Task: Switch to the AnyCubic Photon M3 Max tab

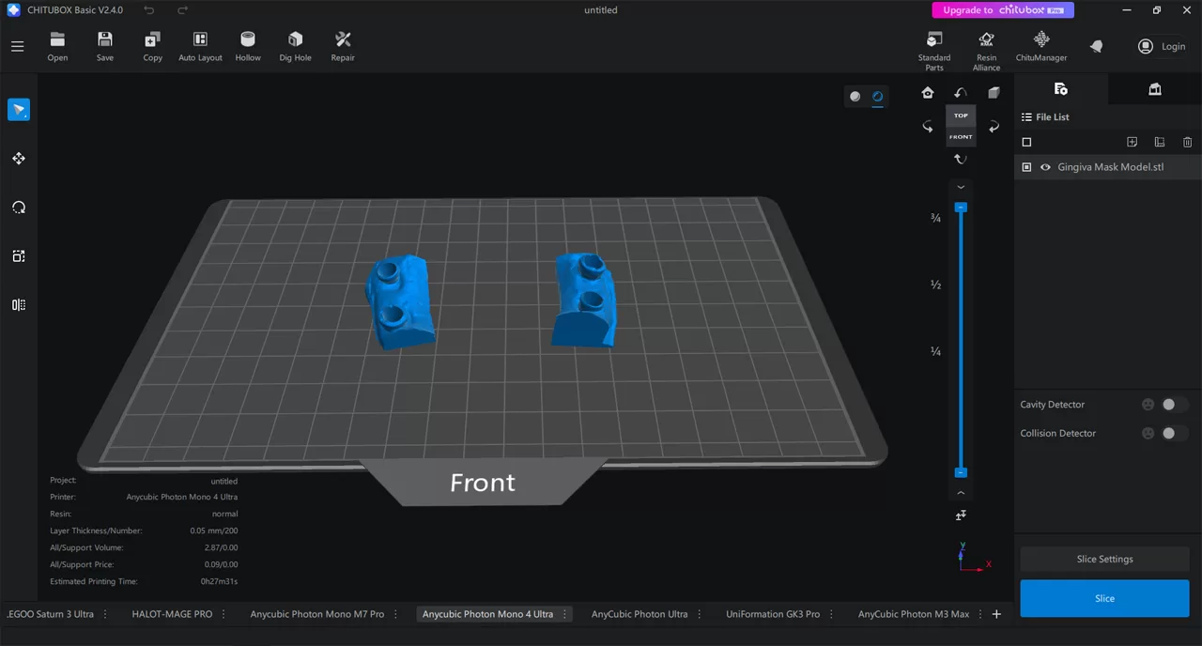Action: click(913, 613)
